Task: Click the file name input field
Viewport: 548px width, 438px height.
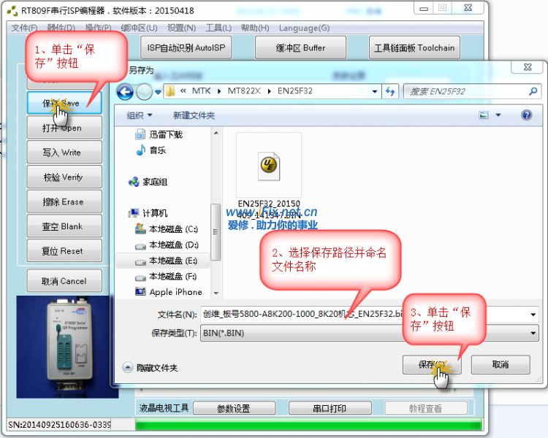Action: pyautogui.click(x=292, y=314)
